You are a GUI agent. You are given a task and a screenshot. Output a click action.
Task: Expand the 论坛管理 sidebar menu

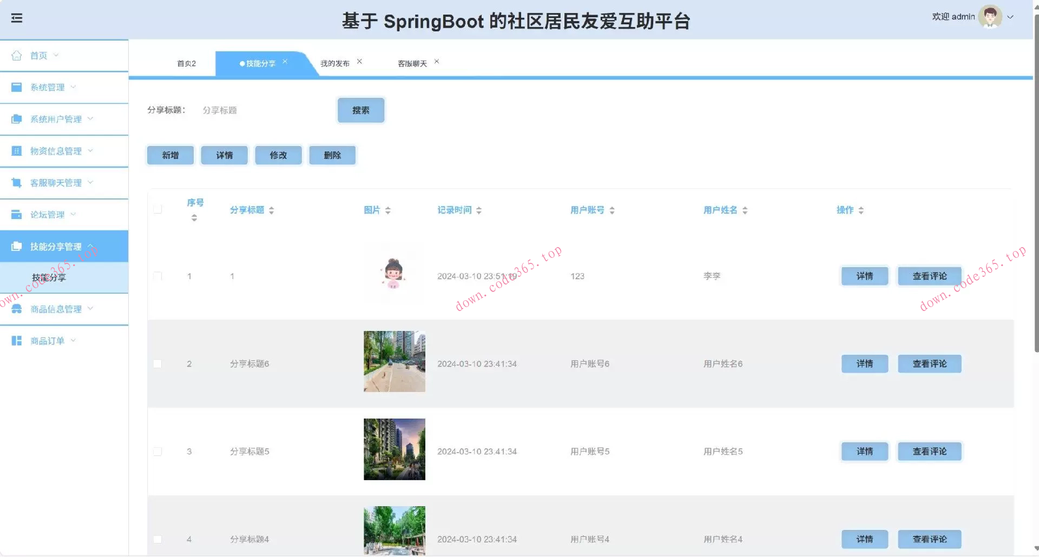pyautogui.click(x=74, y=215)
